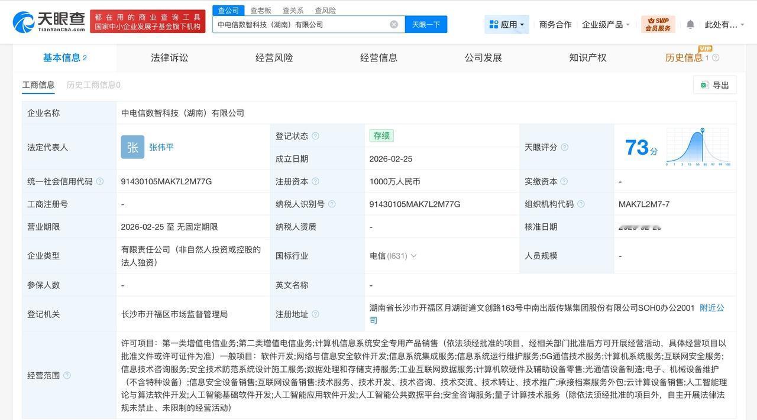The height and width of the screenshot is (420, 757).
Task: Click the 天眼一下 search button
Action: (x=426, y=24)
